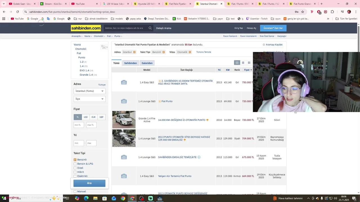Viewport: 360px width, 202px height.
Task: Click the Giriş Yap link
Action: click(238, 28)
